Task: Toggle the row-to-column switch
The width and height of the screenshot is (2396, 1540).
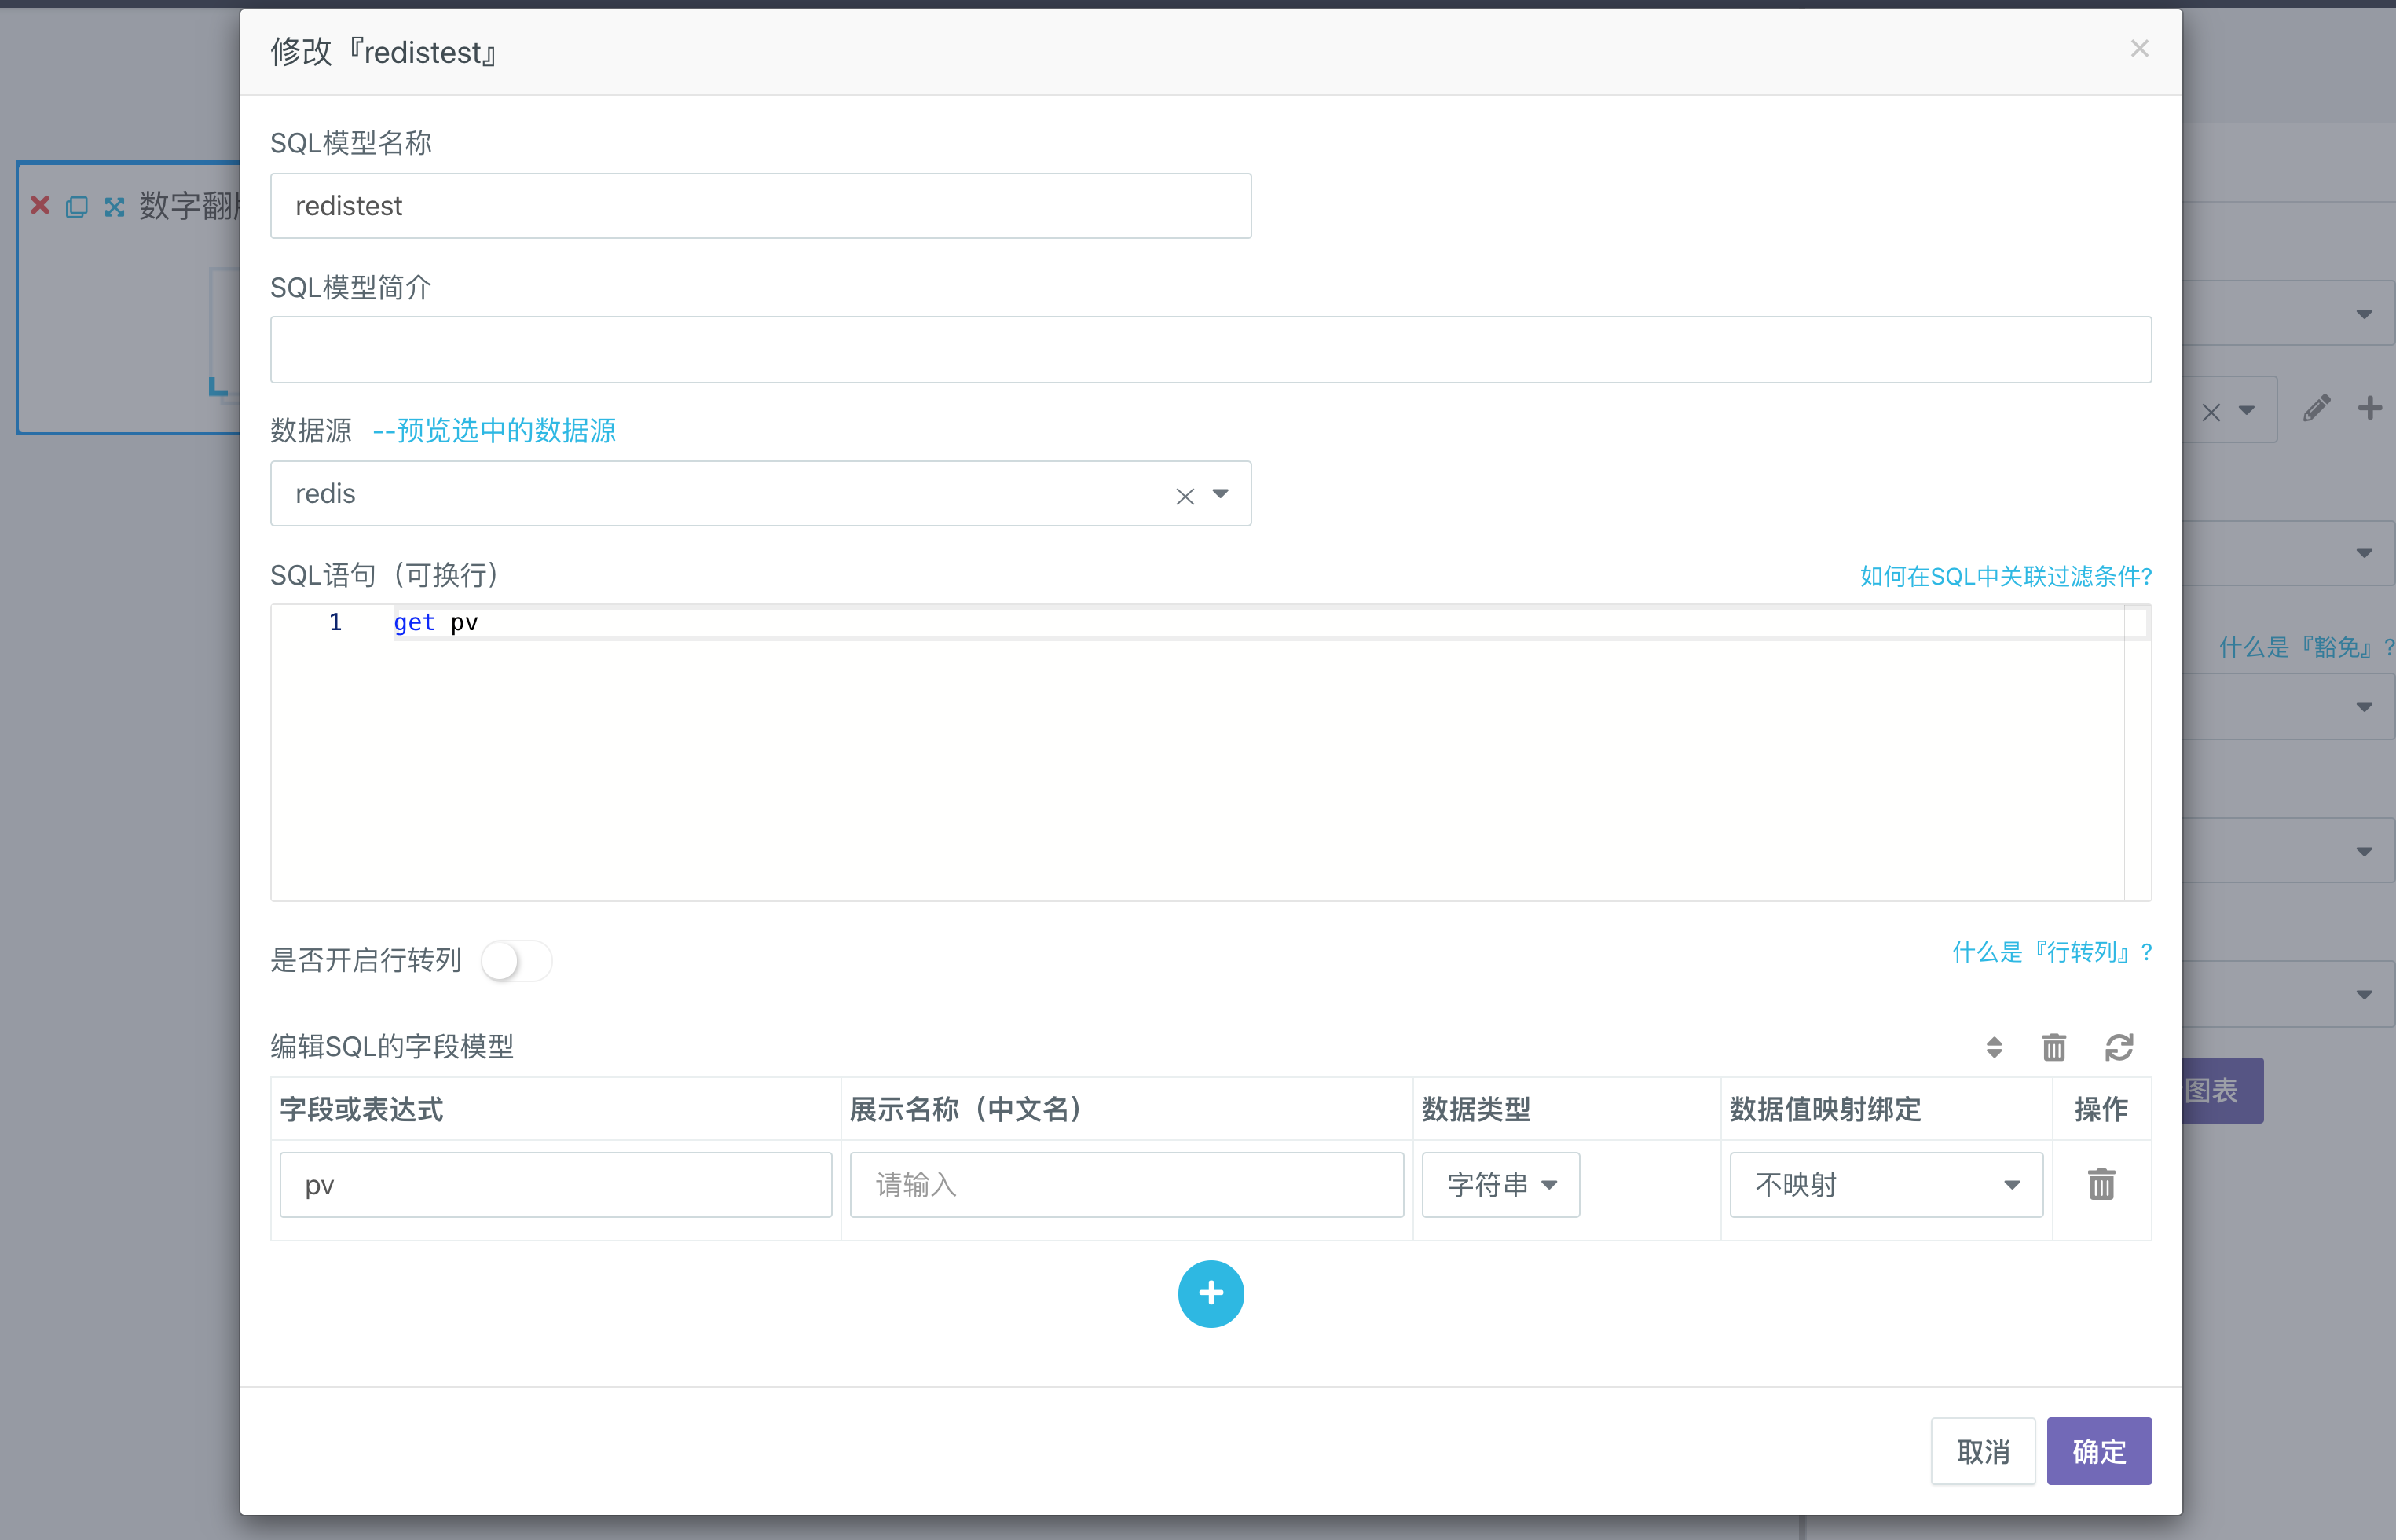Action: [x=516, y=960]
